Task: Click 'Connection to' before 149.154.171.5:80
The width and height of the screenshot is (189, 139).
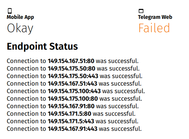Action: point(26,114)
